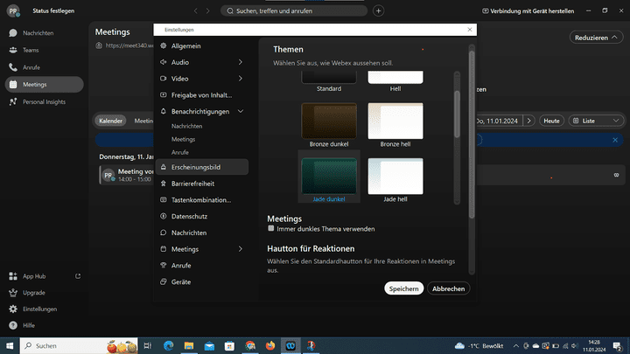Select Anrufe under Benachrichtigungen
The height and width of the screenshot is (354, 630).
click(x=180, y=152)
